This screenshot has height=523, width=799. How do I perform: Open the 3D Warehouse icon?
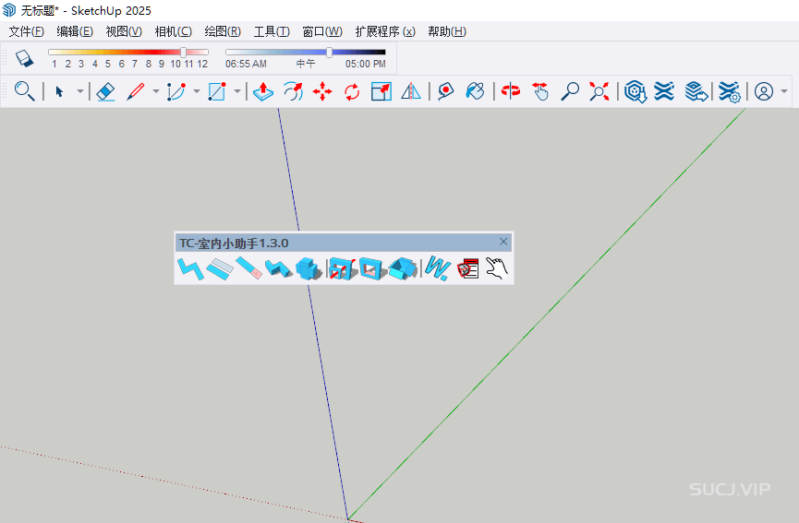(x=635, y=91)
